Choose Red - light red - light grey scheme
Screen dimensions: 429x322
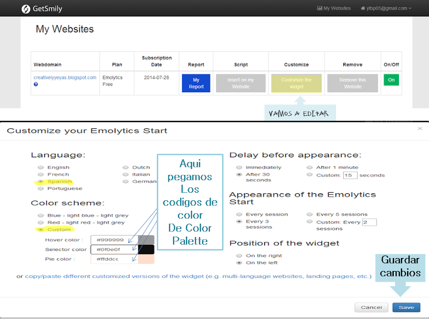(x=41, y=223)
